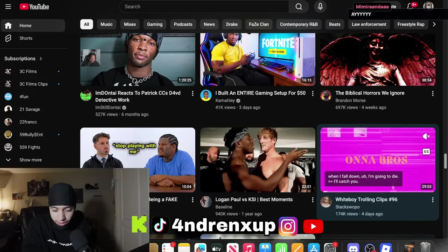Open the ImDOntai Reacts video thumbnail
Screen dimensions: 448x252
[138, 59]
